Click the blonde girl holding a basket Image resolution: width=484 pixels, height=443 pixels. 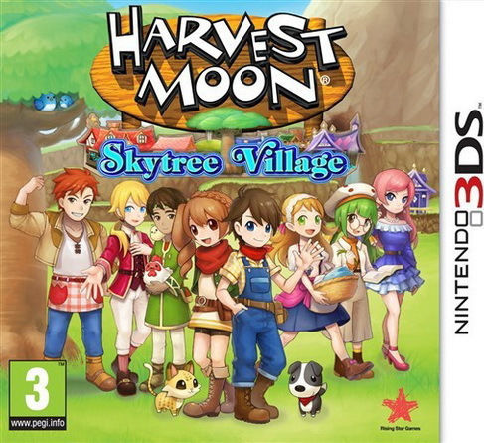click(x=306, y=269)
